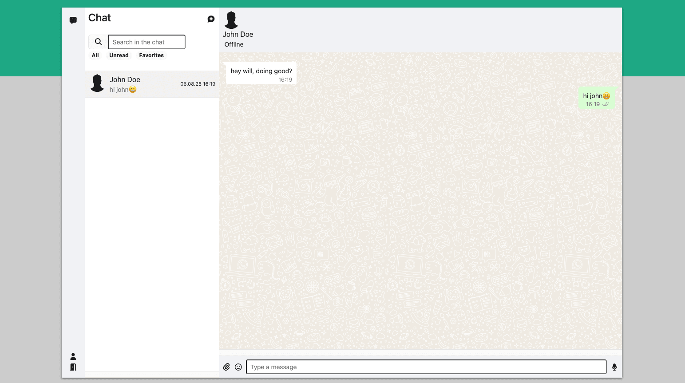685x383 pixels.
Task: Click John Doe's avatar in the conversation list
Action: [x=97, y=83]
